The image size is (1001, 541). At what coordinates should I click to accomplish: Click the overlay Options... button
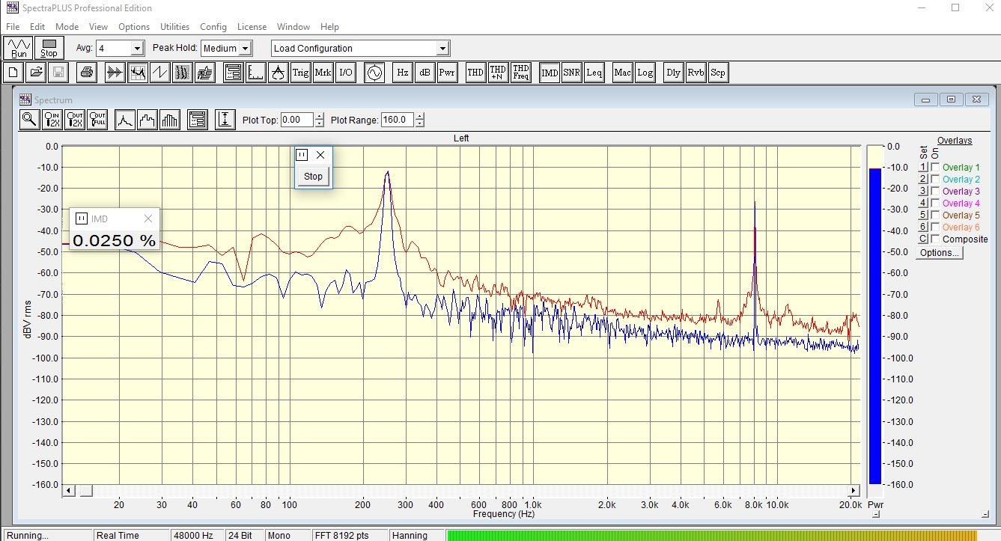(x=940, y=253)
